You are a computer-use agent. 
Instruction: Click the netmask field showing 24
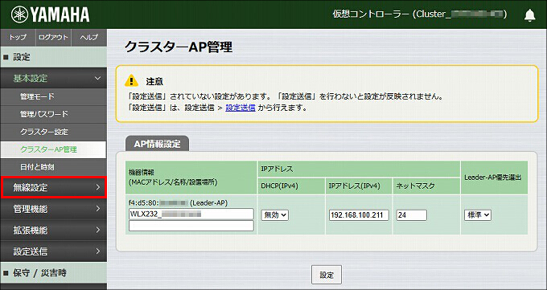coord(412,215)
